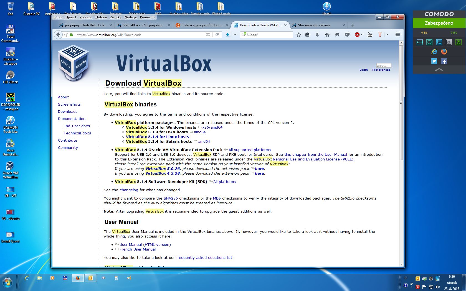Switch to the instalace_programů Ubuntu tab
The height and width of the screenshot is (291, 466).
(202, 25)
